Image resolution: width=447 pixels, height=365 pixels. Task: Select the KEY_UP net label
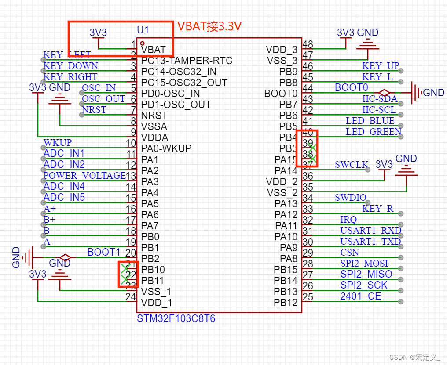(x=381, y=65)
